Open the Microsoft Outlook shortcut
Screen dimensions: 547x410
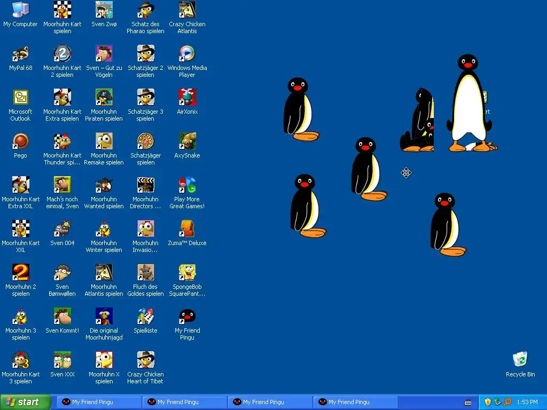pos(20,97)
